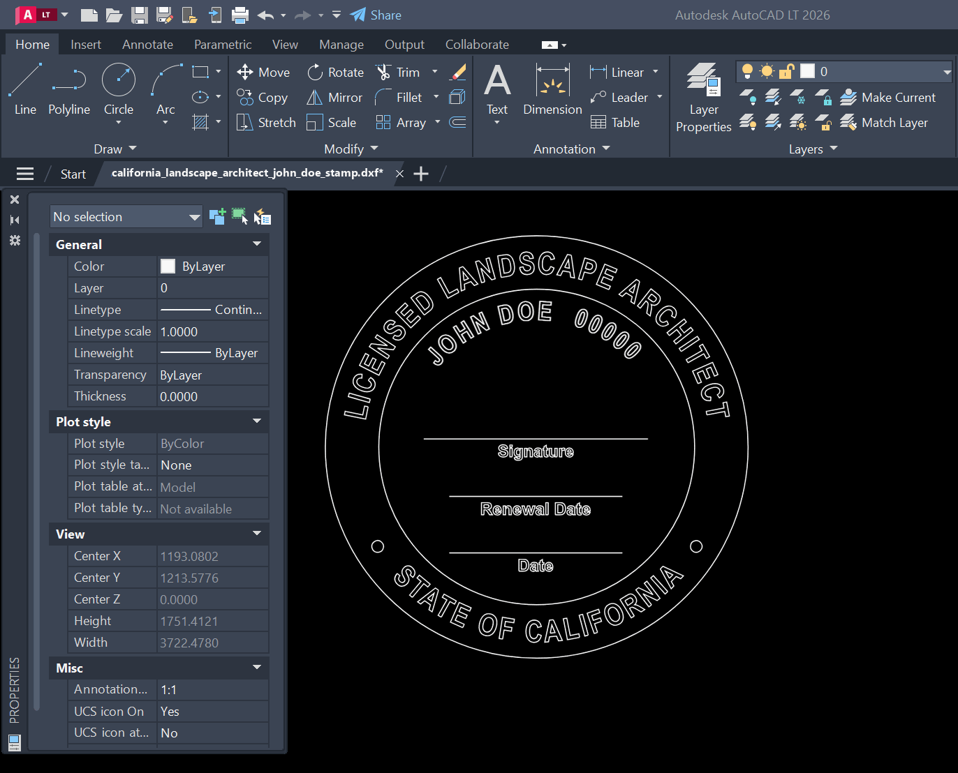This screenshot has height=773, width=958.
Task: Select the Line drawing tool
Action: (25, 89)
